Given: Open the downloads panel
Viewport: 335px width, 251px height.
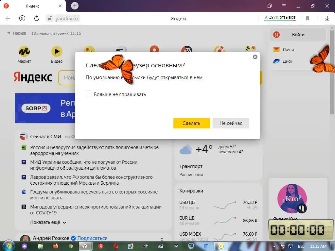Looking at the screenshot, I should click(327, 19).
